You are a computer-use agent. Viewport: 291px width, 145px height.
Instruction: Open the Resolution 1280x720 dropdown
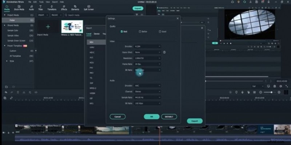(147, 58)
